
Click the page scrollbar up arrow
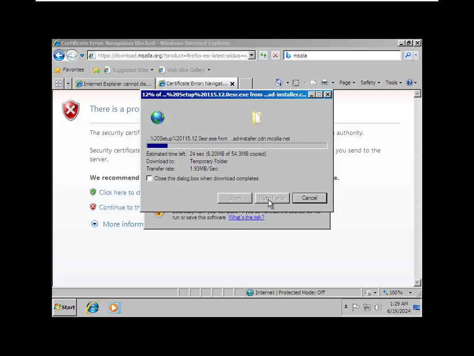417,94
